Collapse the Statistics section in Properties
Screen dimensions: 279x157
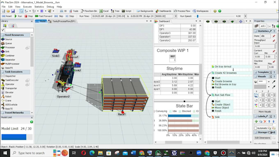tap(256, 31)
